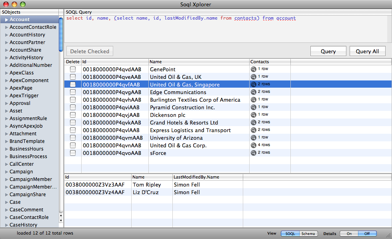
Task: Click magnifier icon for Grand Hotels & Resorts Ltd
Action: 254,123
